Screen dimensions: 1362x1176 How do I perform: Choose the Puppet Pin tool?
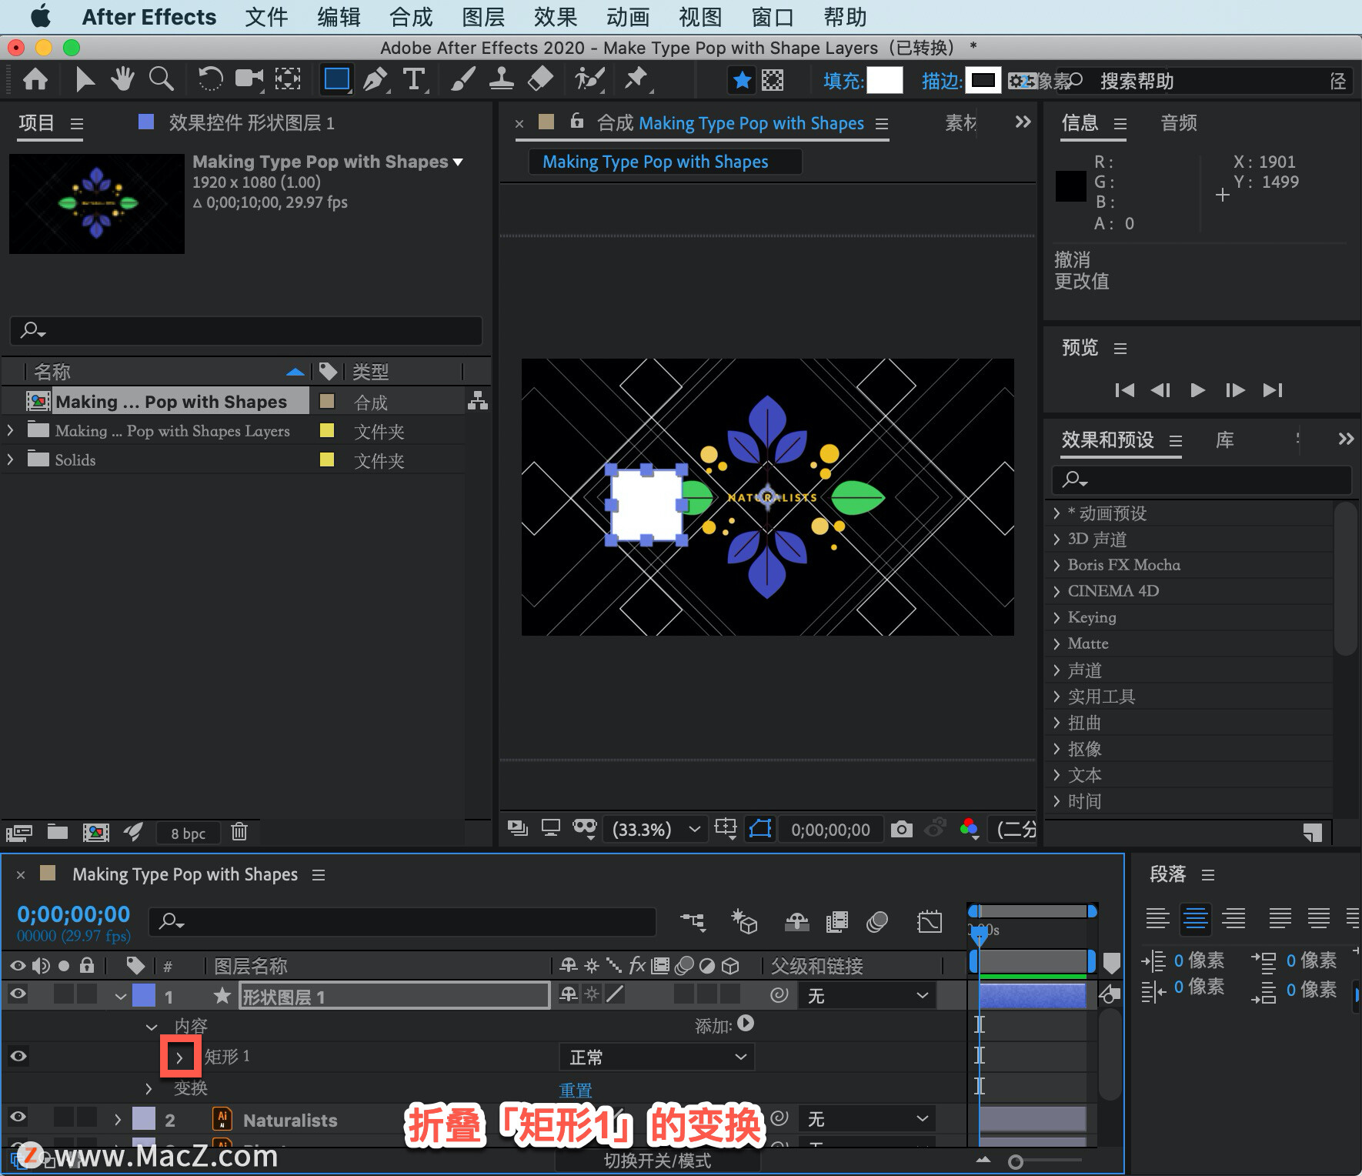(637, 79)
